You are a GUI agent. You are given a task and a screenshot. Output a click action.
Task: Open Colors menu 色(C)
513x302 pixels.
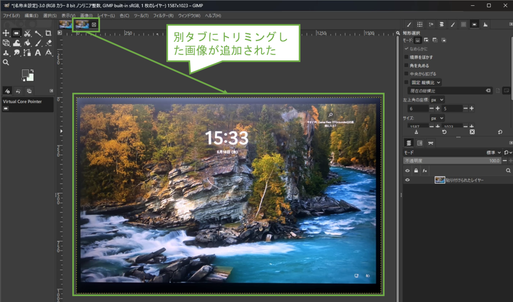click(x=124, y=16)
